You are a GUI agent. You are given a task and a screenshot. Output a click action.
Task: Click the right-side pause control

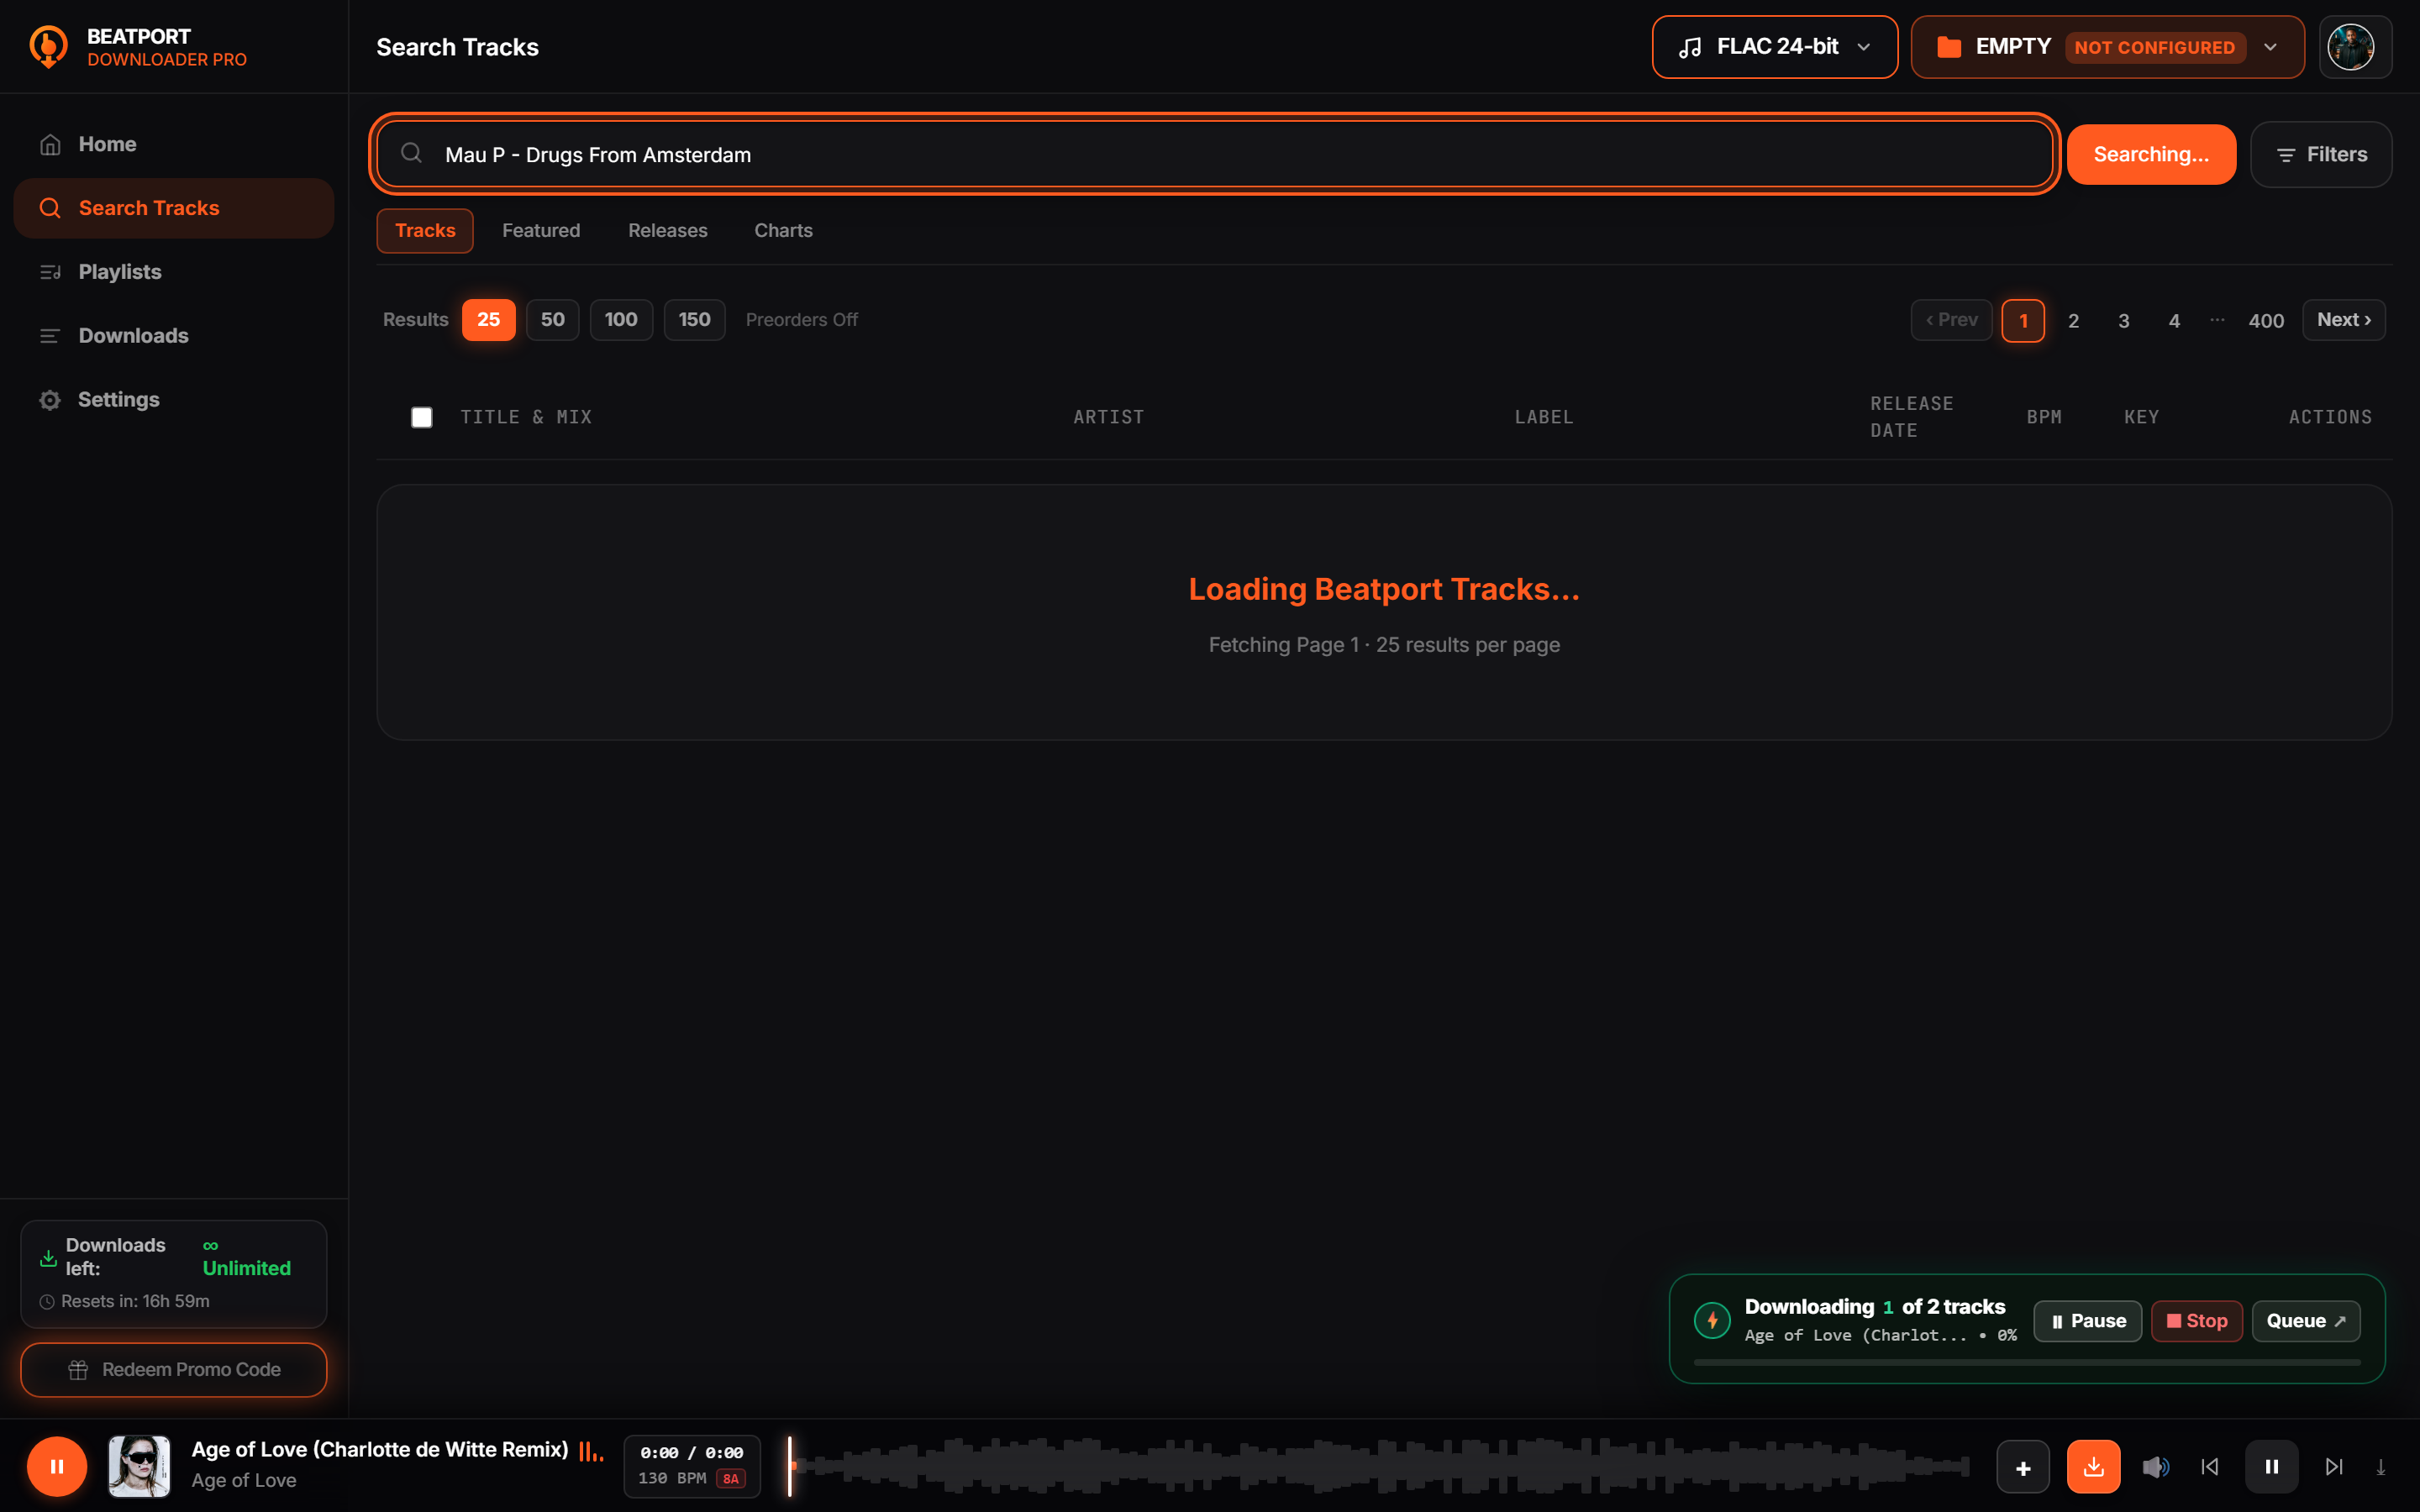[x=2272, y=1467]
